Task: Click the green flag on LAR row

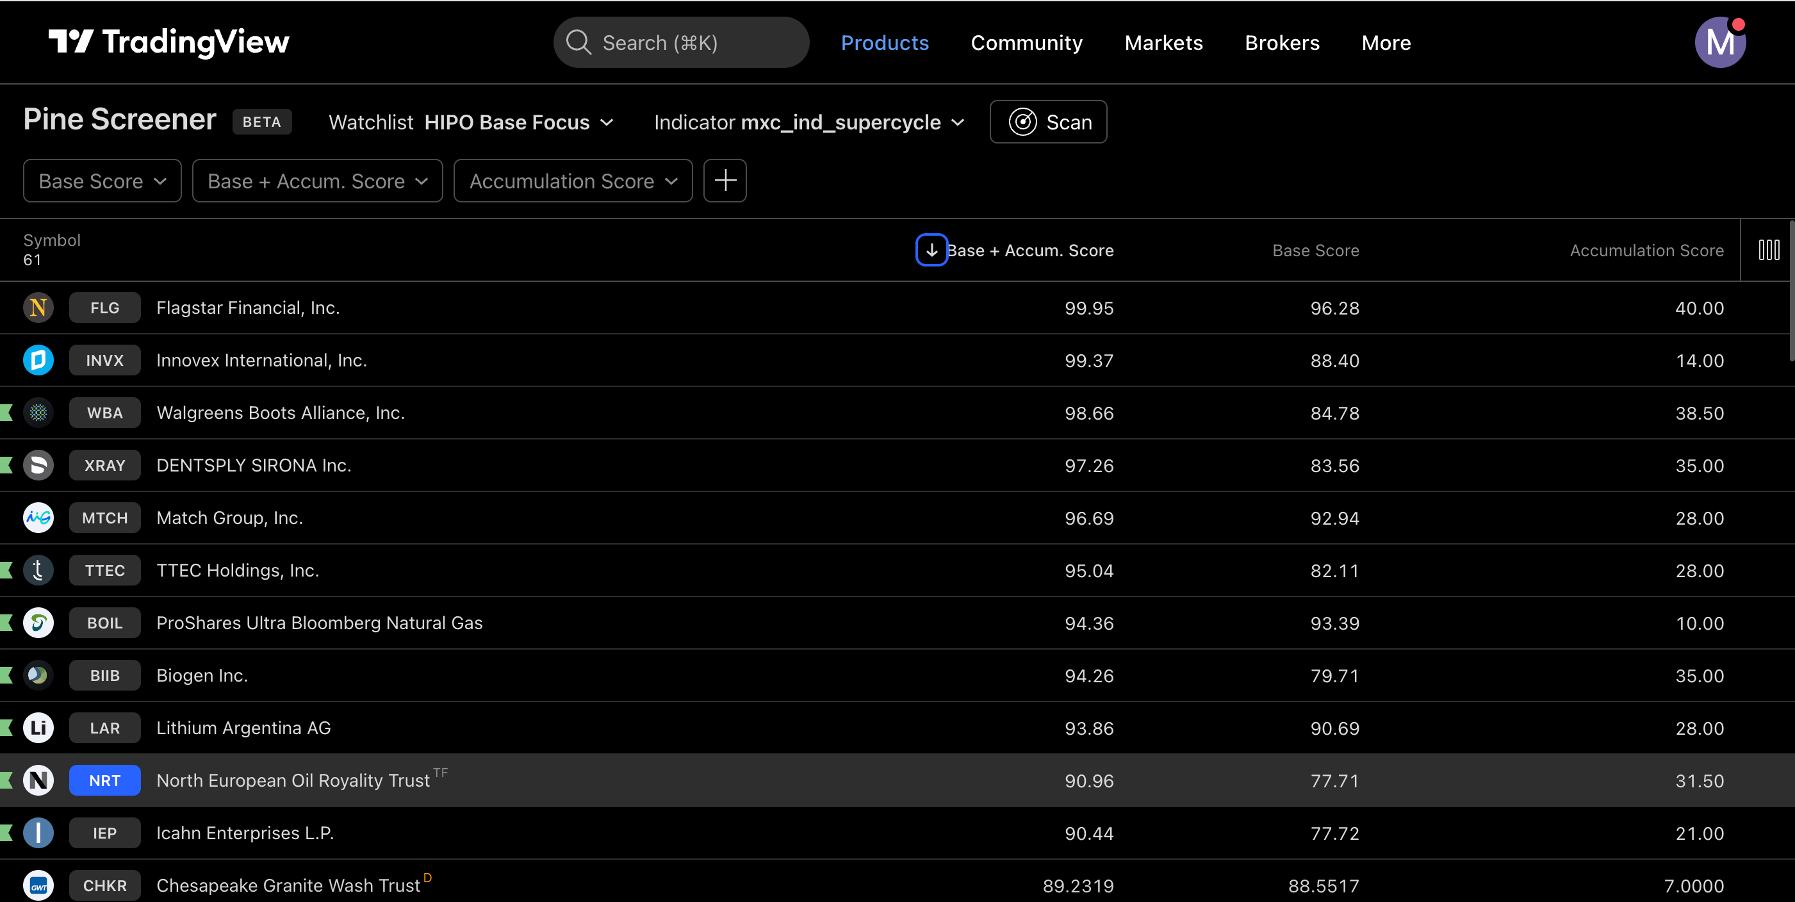Action: point(6,728)
